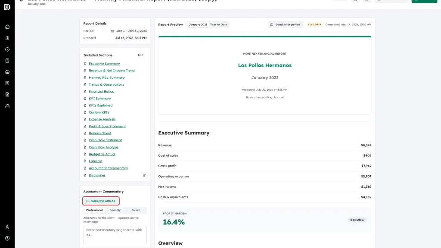Open the help question mark icon
The image size is (441, 248).
tap(7, 239)
